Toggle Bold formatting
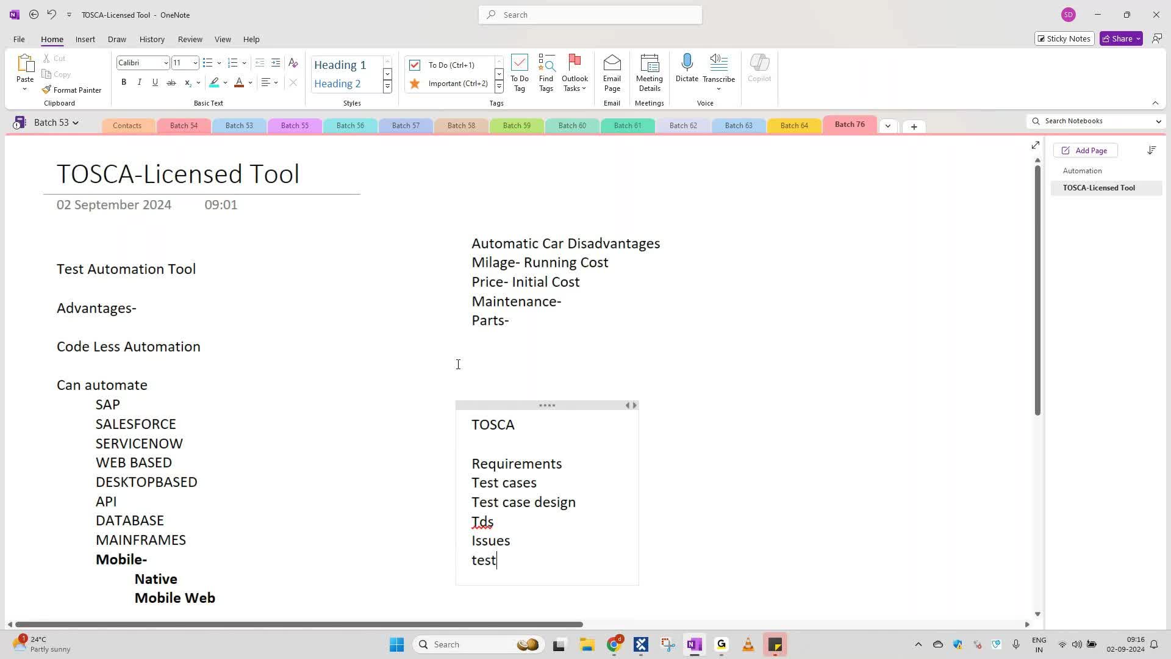1171x659 pixels. (x=124, y=82)
